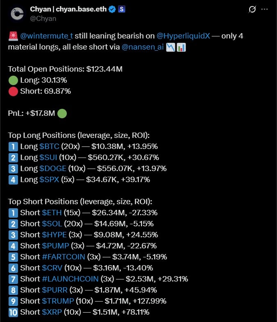The width and height of the screenshot is (277, 322).
Task: Click the blue verified checkmark badge
Action: pyautogui.click(x=111, y=9)
